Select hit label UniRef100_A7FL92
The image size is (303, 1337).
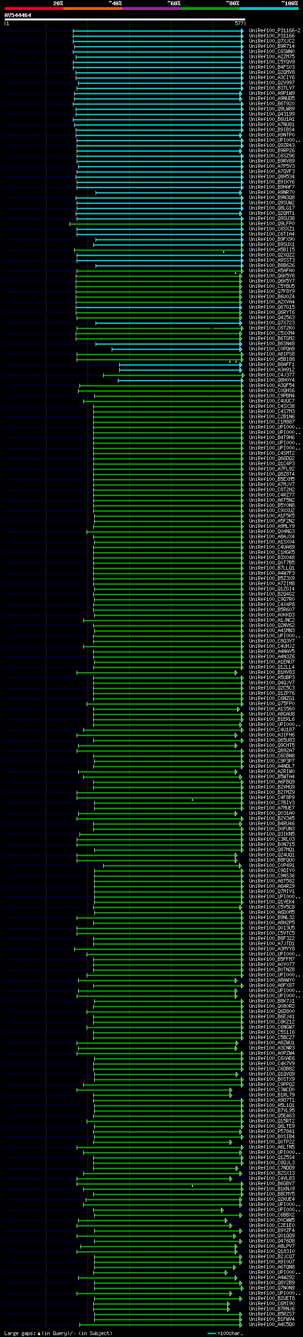(x=271, y=469)
